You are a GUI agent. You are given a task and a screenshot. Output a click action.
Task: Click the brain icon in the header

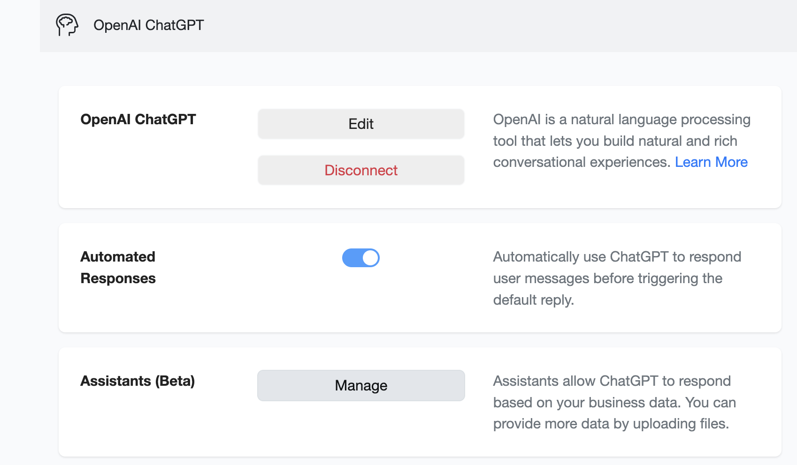67,25
